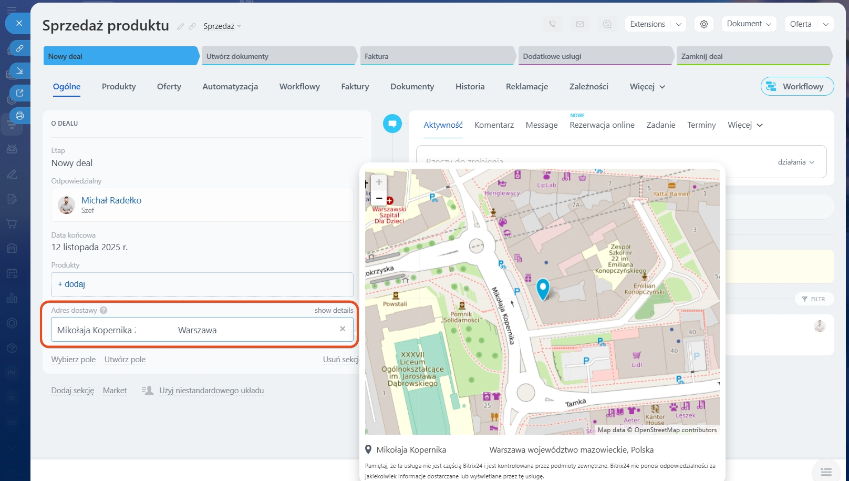Zoom out on the map
The height and width of the screenshot is (481, 849).
pos(379,198)
